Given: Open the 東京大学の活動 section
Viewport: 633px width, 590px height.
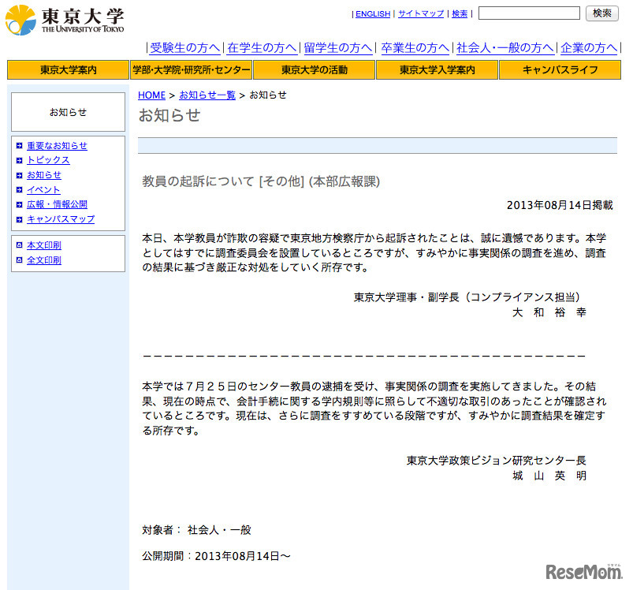Looking at the screenshot, I should tap(314, 69).
